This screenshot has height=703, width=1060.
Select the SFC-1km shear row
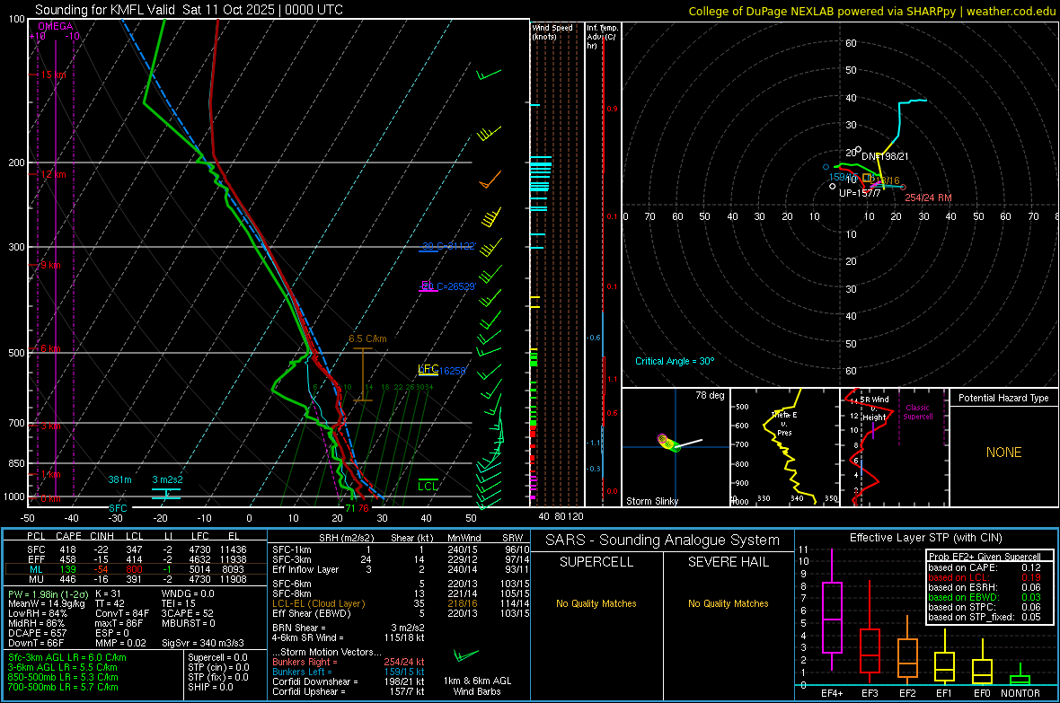(401, 549)
